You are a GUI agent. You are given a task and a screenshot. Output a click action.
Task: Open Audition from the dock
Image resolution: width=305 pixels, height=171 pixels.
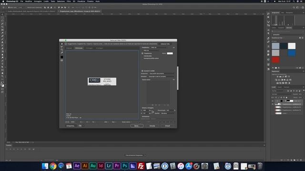[x=93, y=166]
